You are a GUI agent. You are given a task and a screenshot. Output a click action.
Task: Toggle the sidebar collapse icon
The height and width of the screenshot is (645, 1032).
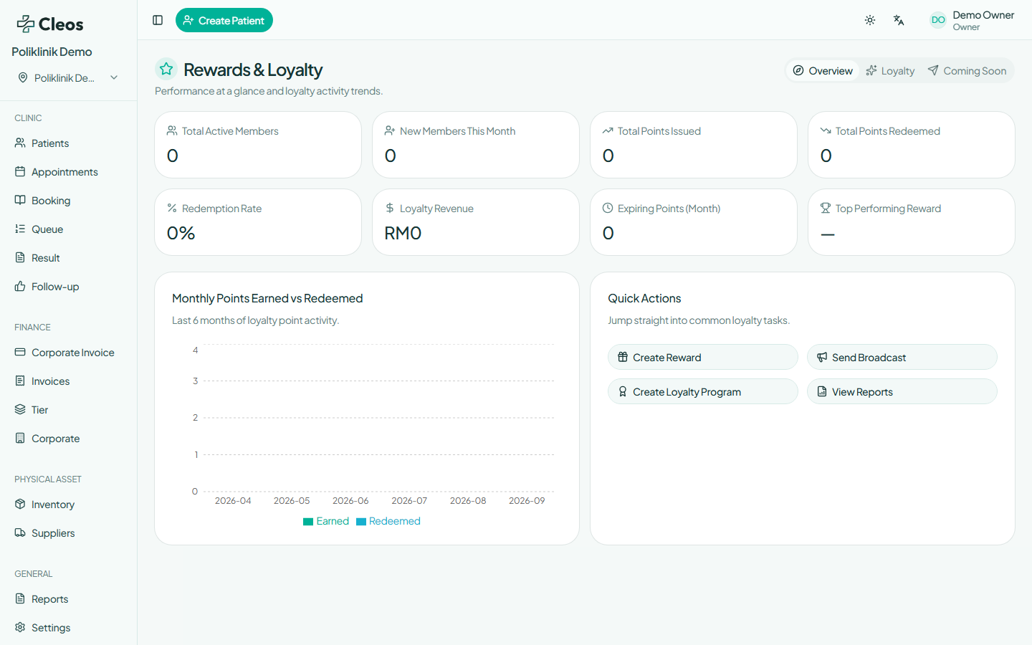click(x=158, y=20)
